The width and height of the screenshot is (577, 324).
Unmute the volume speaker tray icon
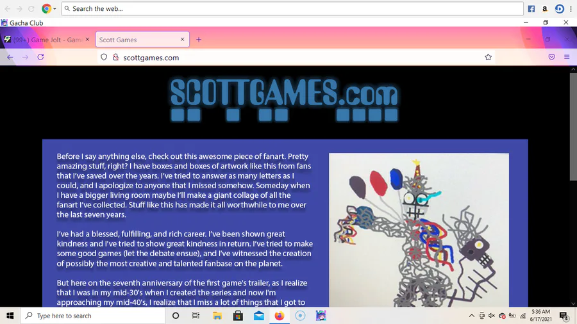coord(492,316)
